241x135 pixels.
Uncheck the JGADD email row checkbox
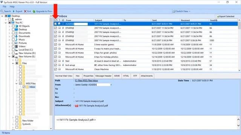coord(55,24)
